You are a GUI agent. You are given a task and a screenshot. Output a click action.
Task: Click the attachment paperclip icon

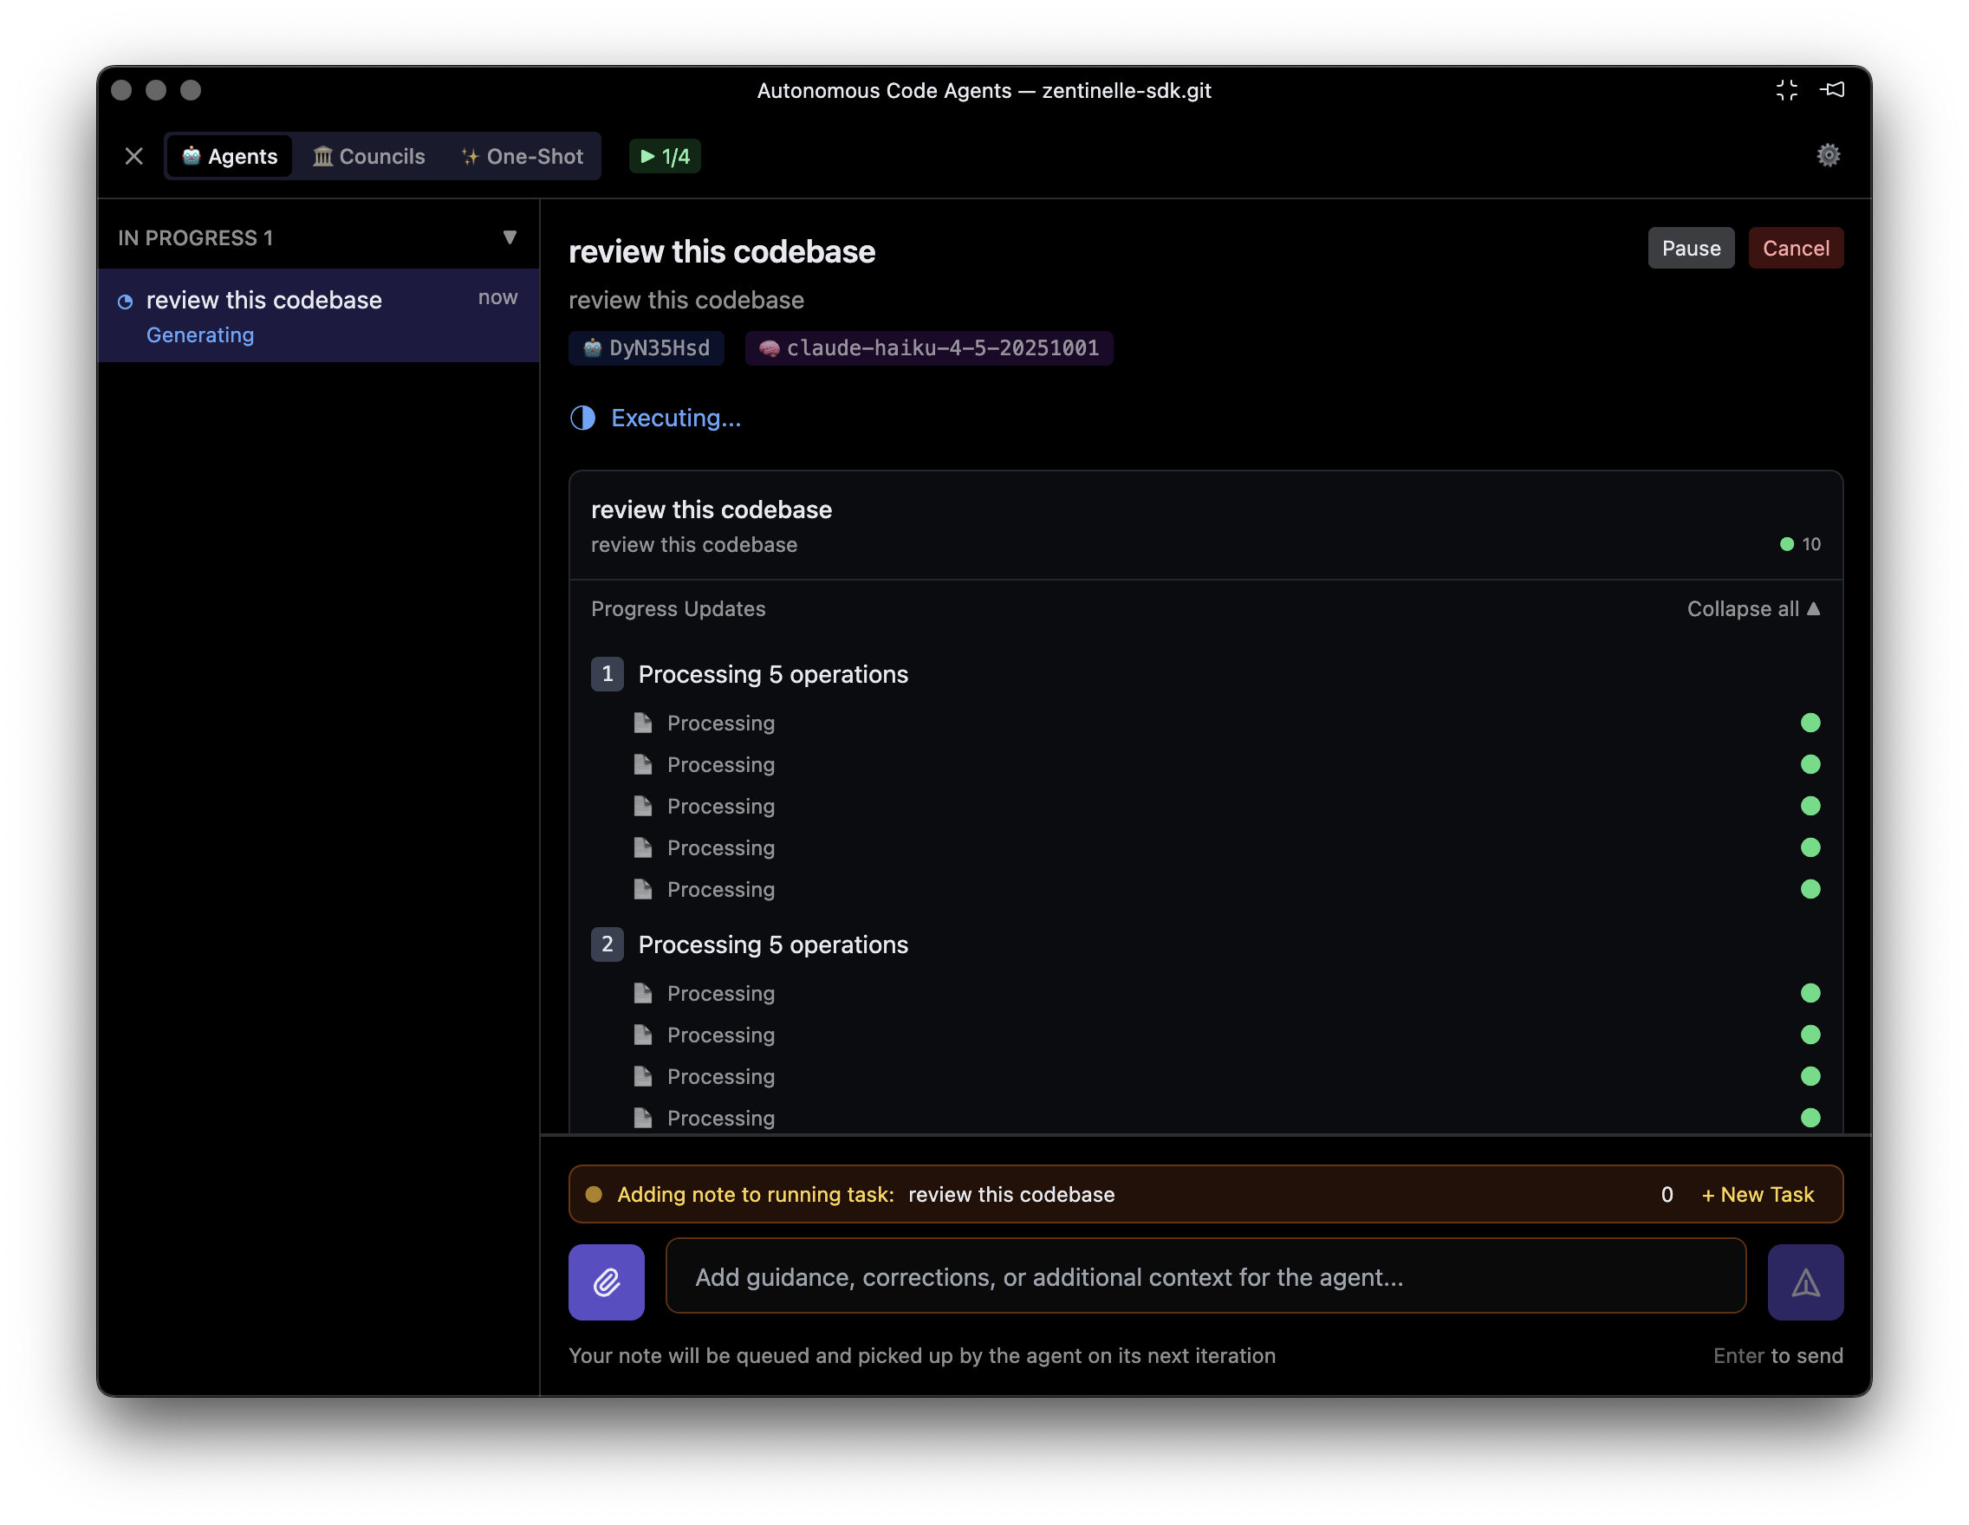point(606,1282)
